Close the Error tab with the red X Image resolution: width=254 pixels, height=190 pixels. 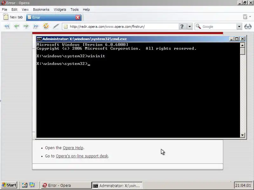78,17
